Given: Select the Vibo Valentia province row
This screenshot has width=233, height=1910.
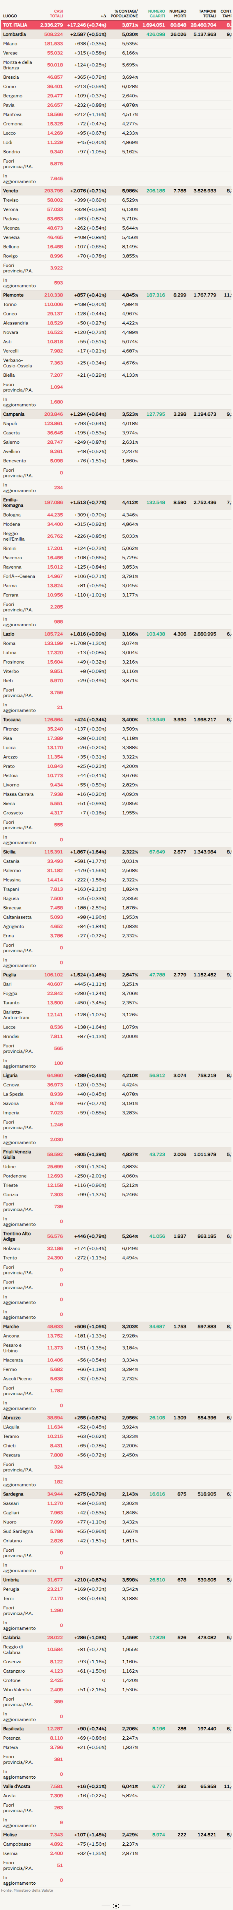Looking at the screenshot, I should [x=116, y=1690].
